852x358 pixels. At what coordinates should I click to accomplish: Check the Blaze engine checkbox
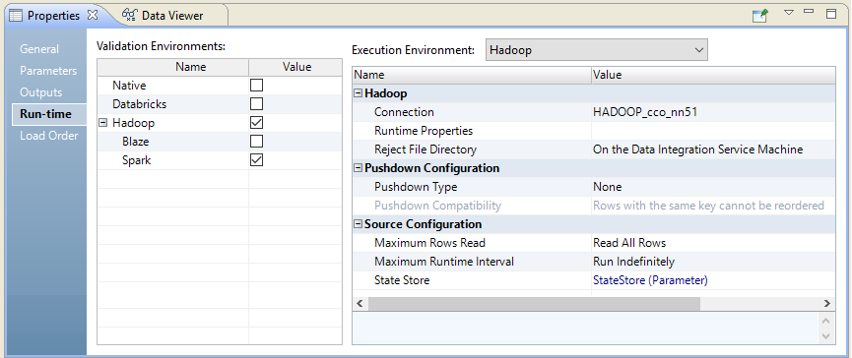tap(256, 141)
